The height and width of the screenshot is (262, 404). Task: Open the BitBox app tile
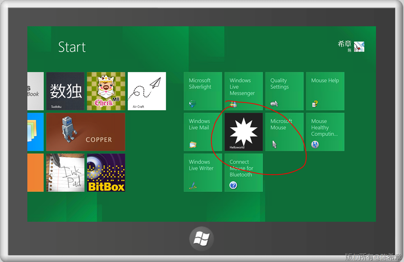pyautogui.click(x=106, y=173)
